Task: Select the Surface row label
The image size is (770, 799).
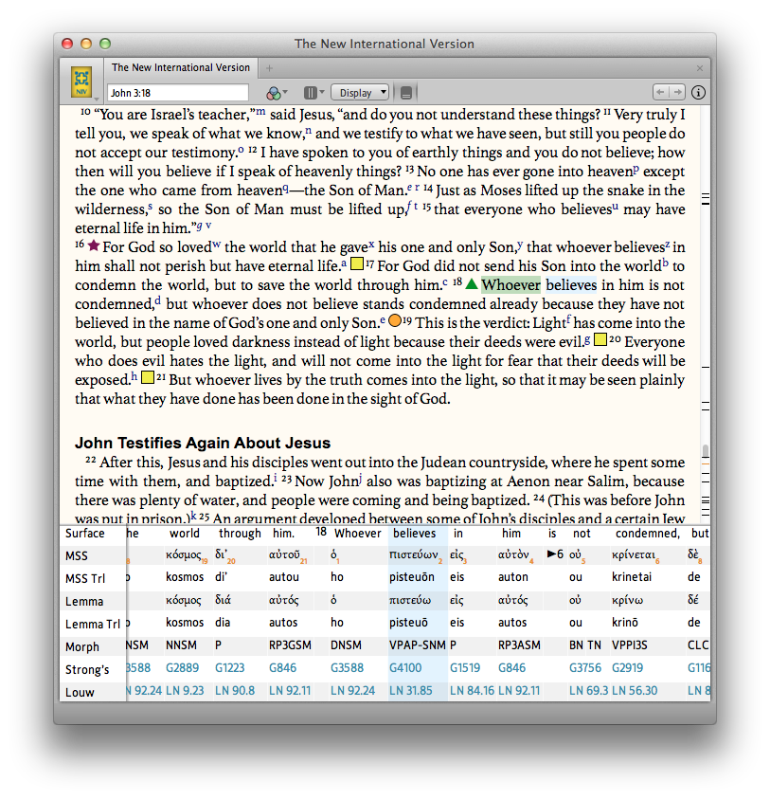Action: pos(85,533)
